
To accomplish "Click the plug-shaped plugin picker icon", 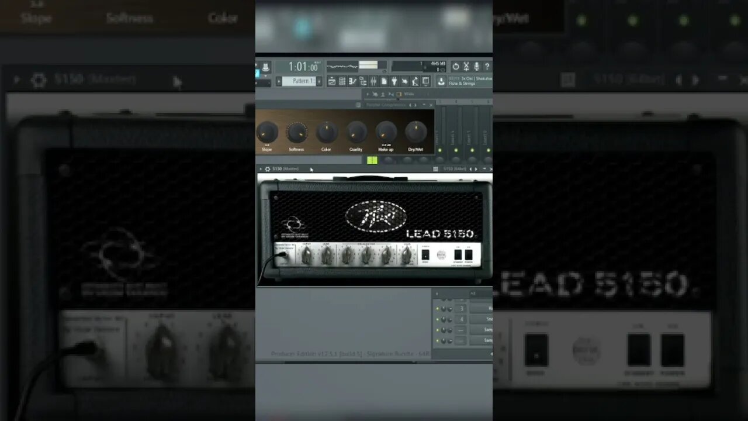I will pyautogui.click(x=394, y=81).
